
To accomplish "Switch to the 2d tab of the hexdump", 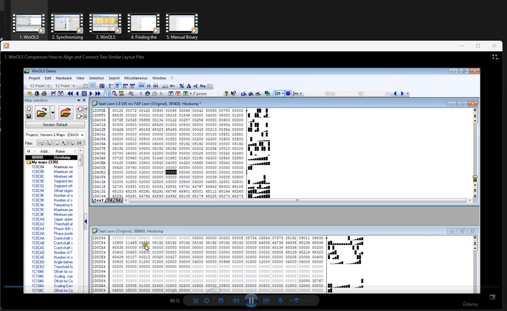I will point(110,200).
